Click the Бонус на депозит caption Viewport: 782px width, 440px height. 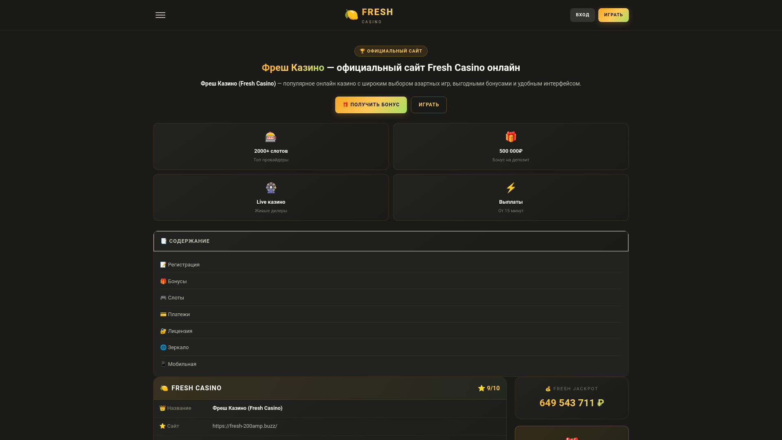pos(511,160)
